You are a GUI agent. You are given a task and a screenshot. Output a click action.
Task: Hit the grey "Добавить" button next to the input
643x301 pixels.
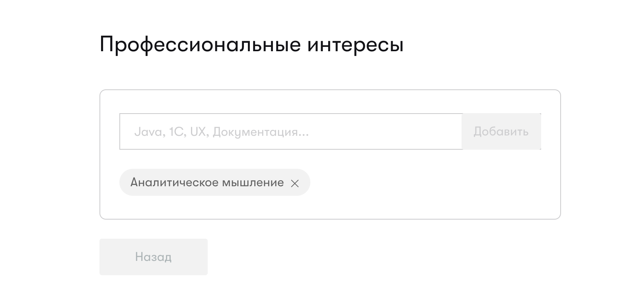501,131
